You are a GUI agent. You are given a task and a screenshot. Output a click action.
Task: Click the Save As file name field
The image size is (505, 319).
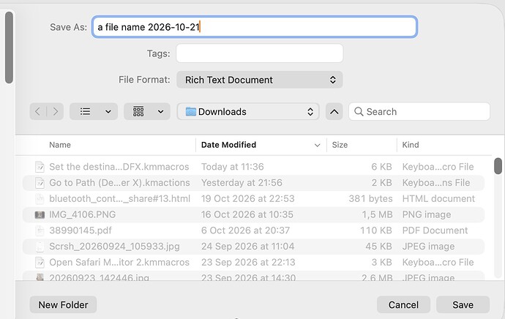click(x=255, y=27)
